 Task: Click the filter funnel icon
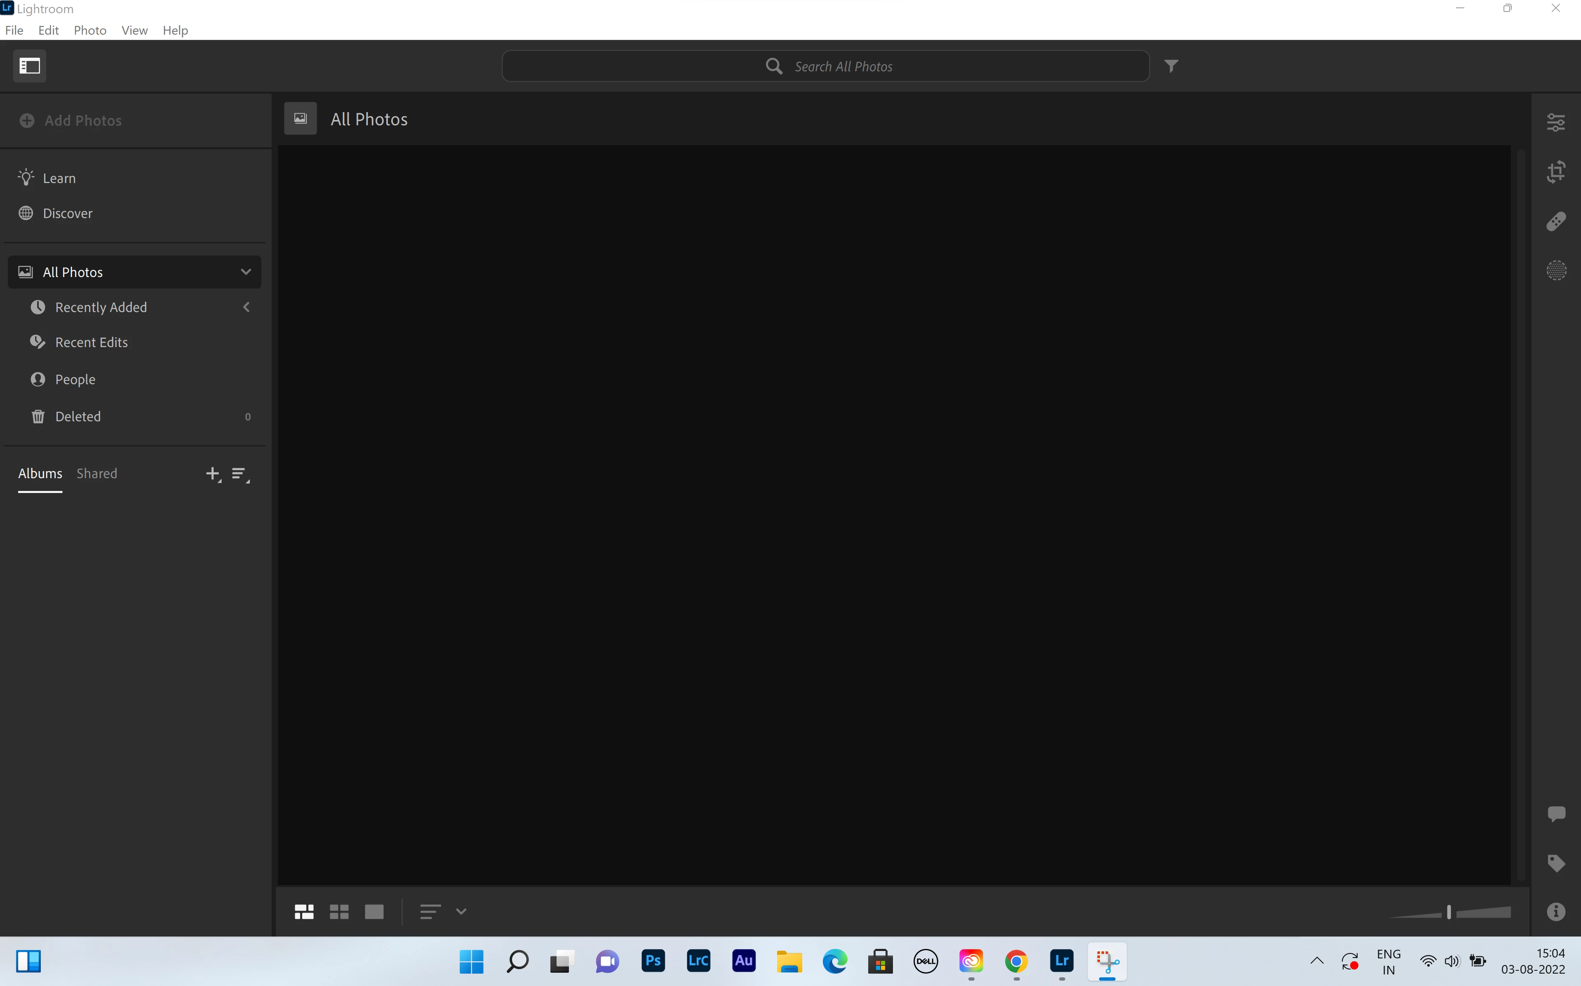1171,66
